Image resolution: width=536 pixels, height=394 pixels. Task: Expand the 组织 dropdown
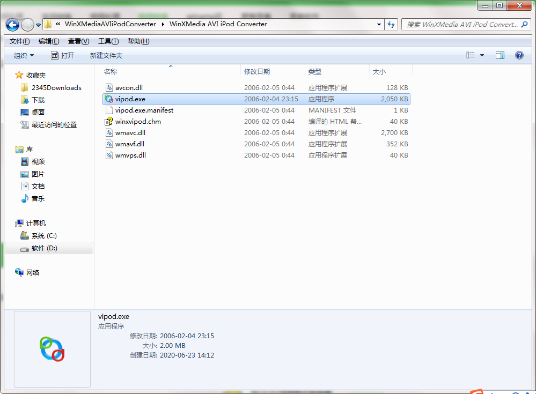[24, 55]
